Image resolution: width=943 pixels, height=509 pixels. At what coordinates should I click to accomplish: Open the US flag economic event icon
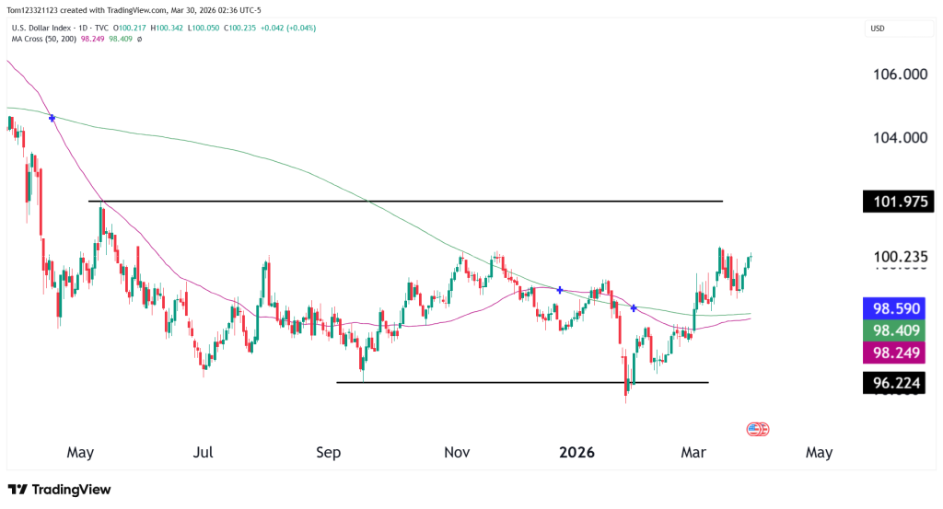pos(758,429)
